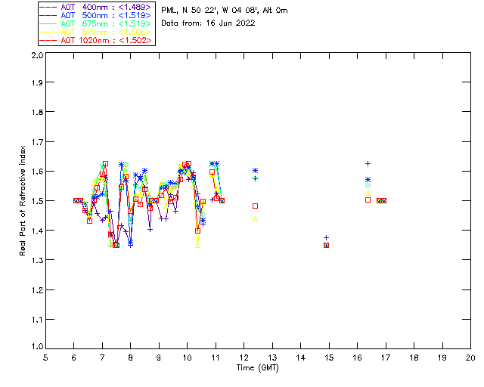Image resolution: width=484 pixels, height=387 pixels.
Task: Click the red square marker near hour 15
Action: [x=326, y=246]
